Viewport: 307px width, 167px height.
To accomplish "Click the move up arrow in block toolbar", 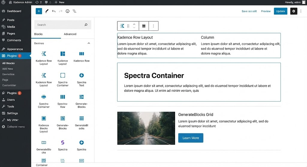I will click(x=134, y=24).
